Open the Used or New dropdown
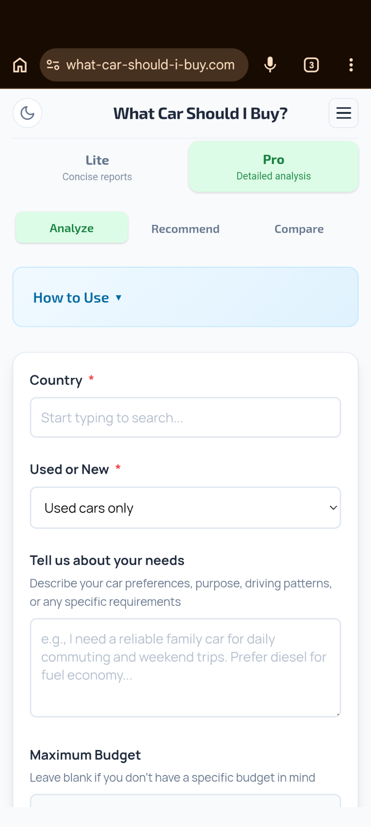 pos(185,507)
